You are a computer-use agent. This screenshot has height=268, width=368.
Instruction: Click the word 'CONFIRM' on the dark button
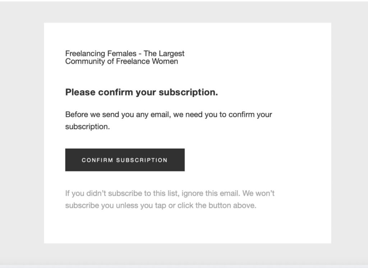point(97,160)
